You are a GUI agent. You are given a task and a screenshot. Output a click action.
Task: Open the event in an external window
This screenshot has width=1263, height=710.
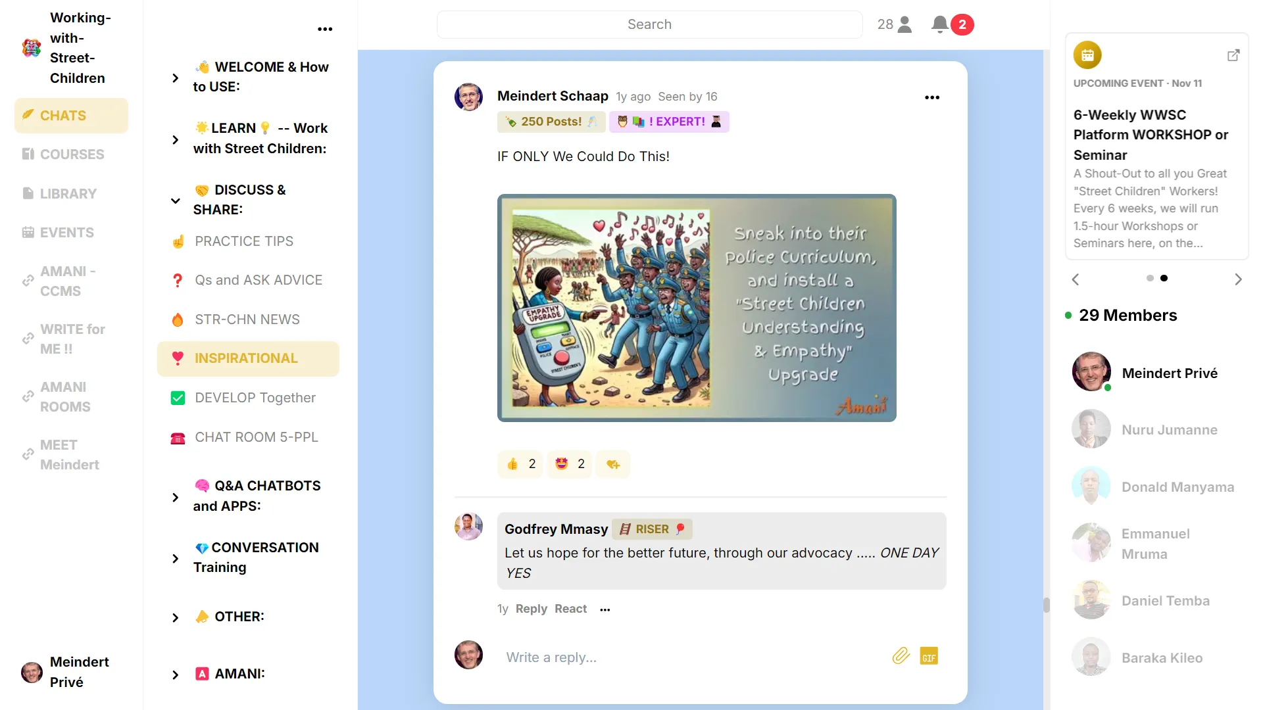coord(1233,55)
